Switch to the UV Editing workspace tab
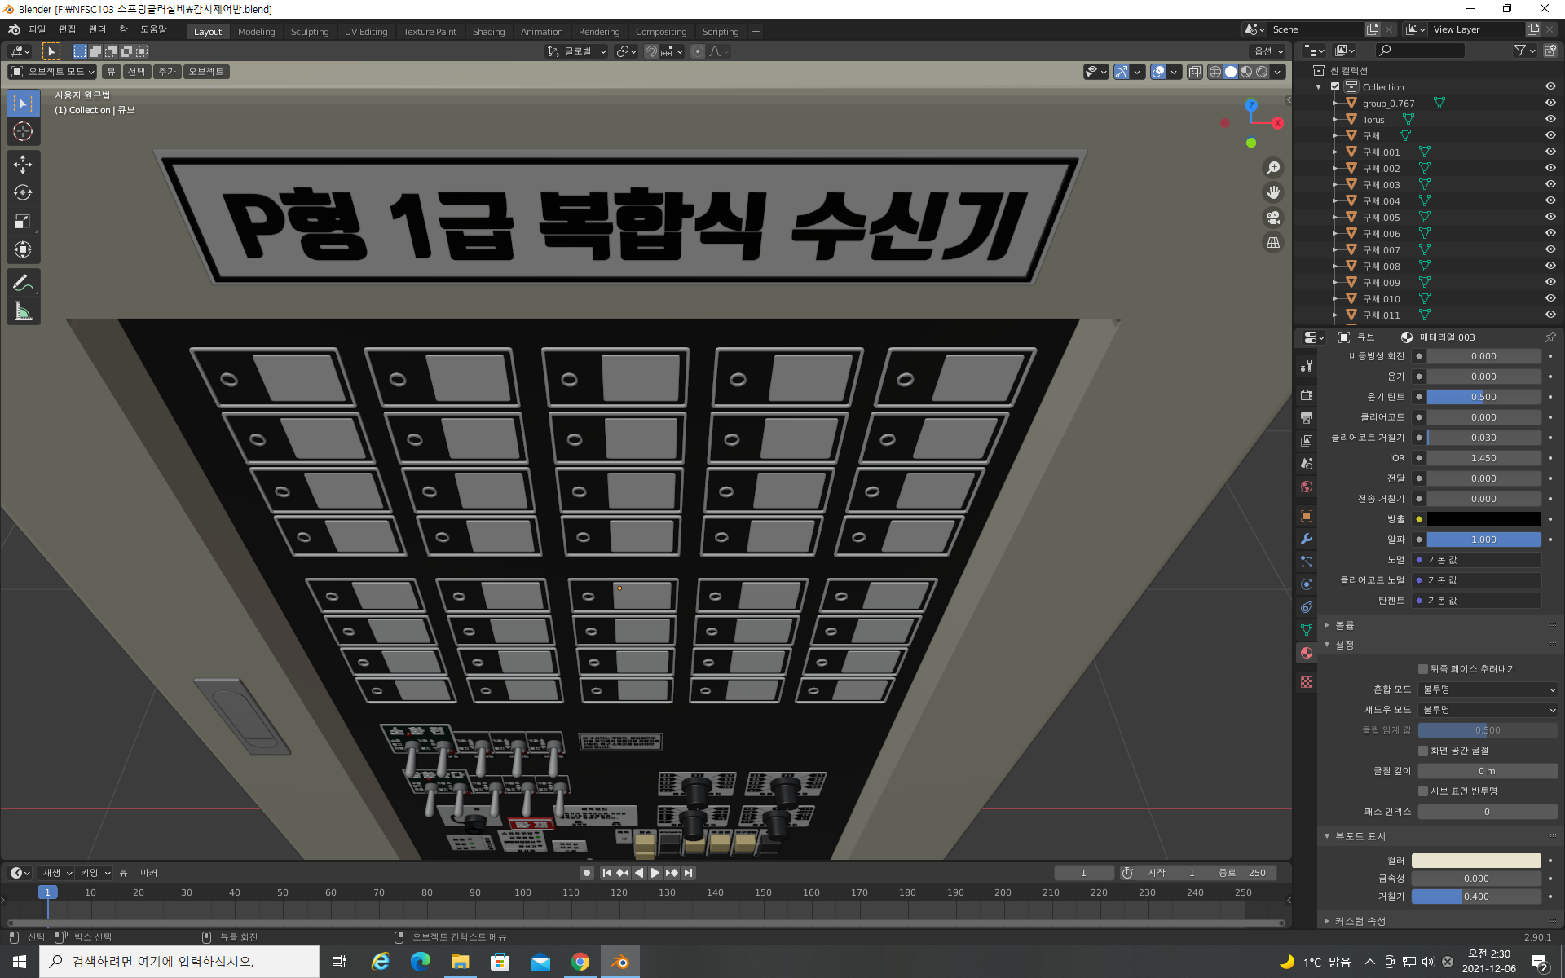Screen dimensions: 1565x978 click(x=366, y=32)
